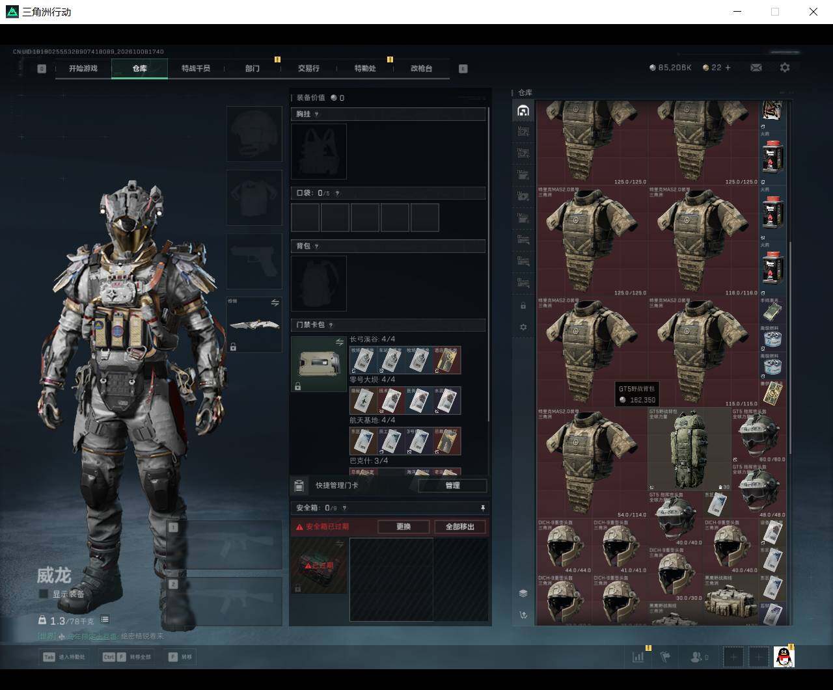Image resolution: width=833 pixels, height=690 pixels.
Task: Click the 85,208K currency balance
Action: (670, 68)
